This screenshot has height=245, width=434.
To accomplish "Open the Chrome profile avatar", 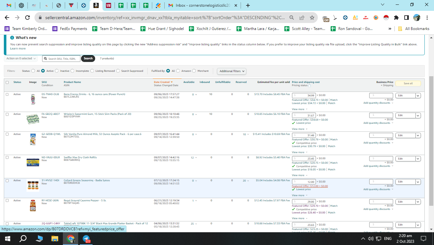I will [x=417, y=18].
